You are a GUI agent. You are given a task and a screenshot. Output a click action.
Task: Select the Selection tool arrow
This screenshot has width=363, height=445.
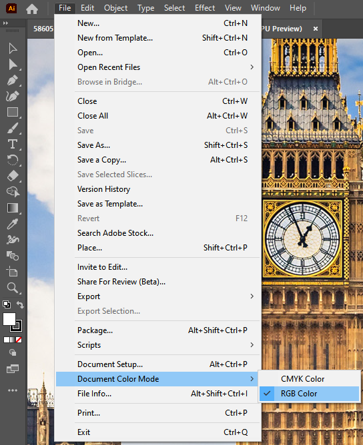coord(13,49)
